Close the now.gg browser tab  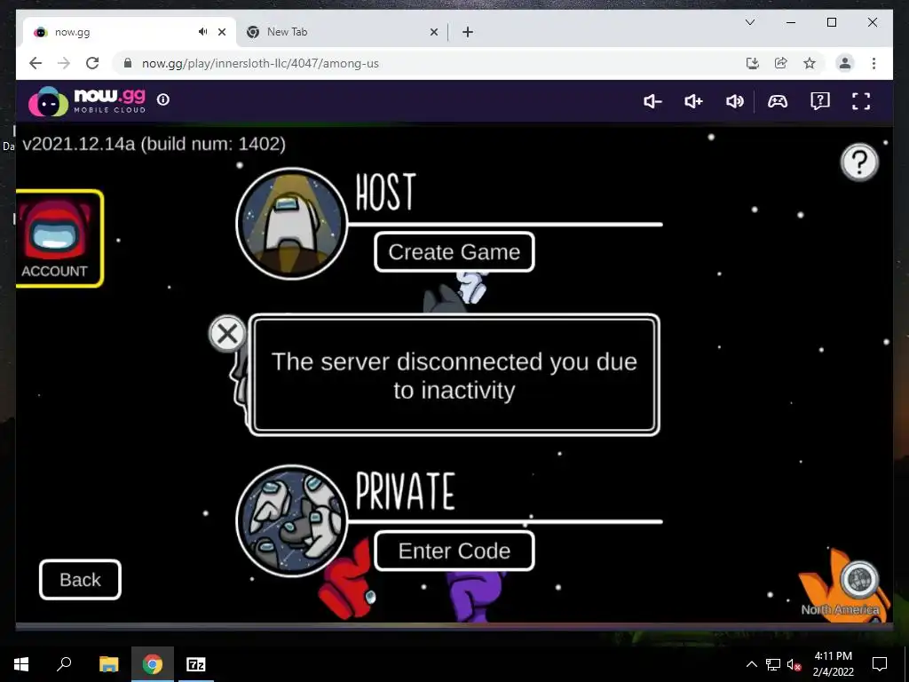pyautogui.click(x=221, y=32)
